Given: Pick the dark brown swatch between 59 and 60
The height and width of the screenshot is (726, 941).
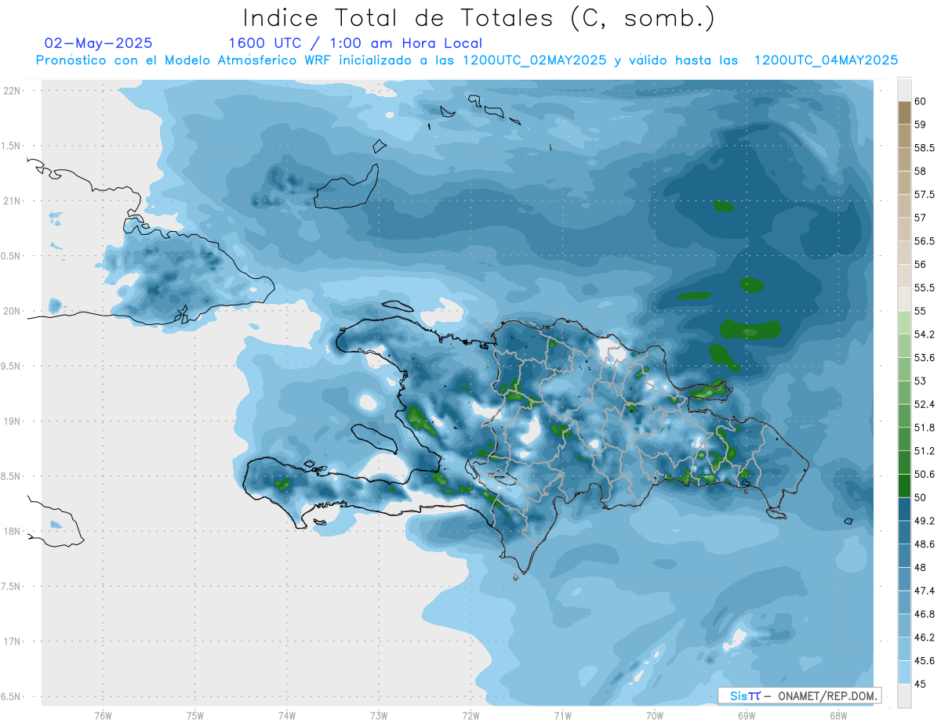Looking at the screenshot, I should point(904,113).
